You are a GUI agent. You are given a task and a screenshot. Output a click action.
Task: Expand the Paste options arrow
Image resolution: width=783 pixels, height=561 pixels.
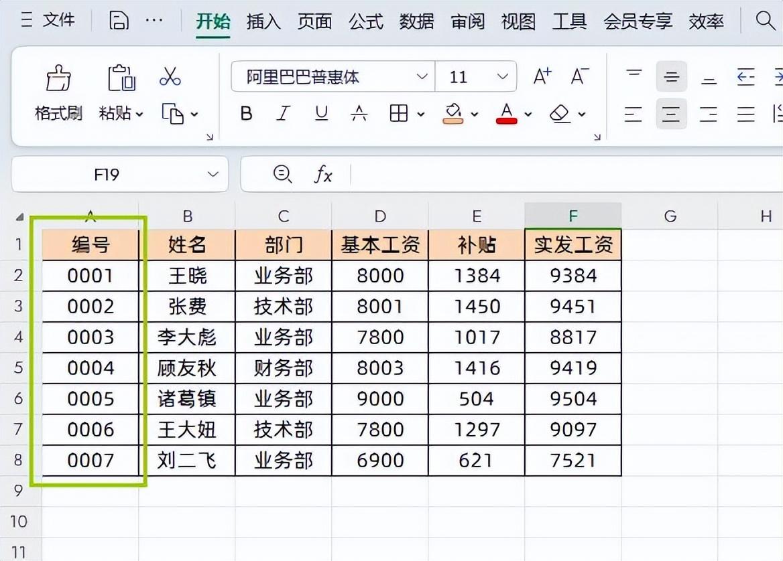click(x=139, y=114)
